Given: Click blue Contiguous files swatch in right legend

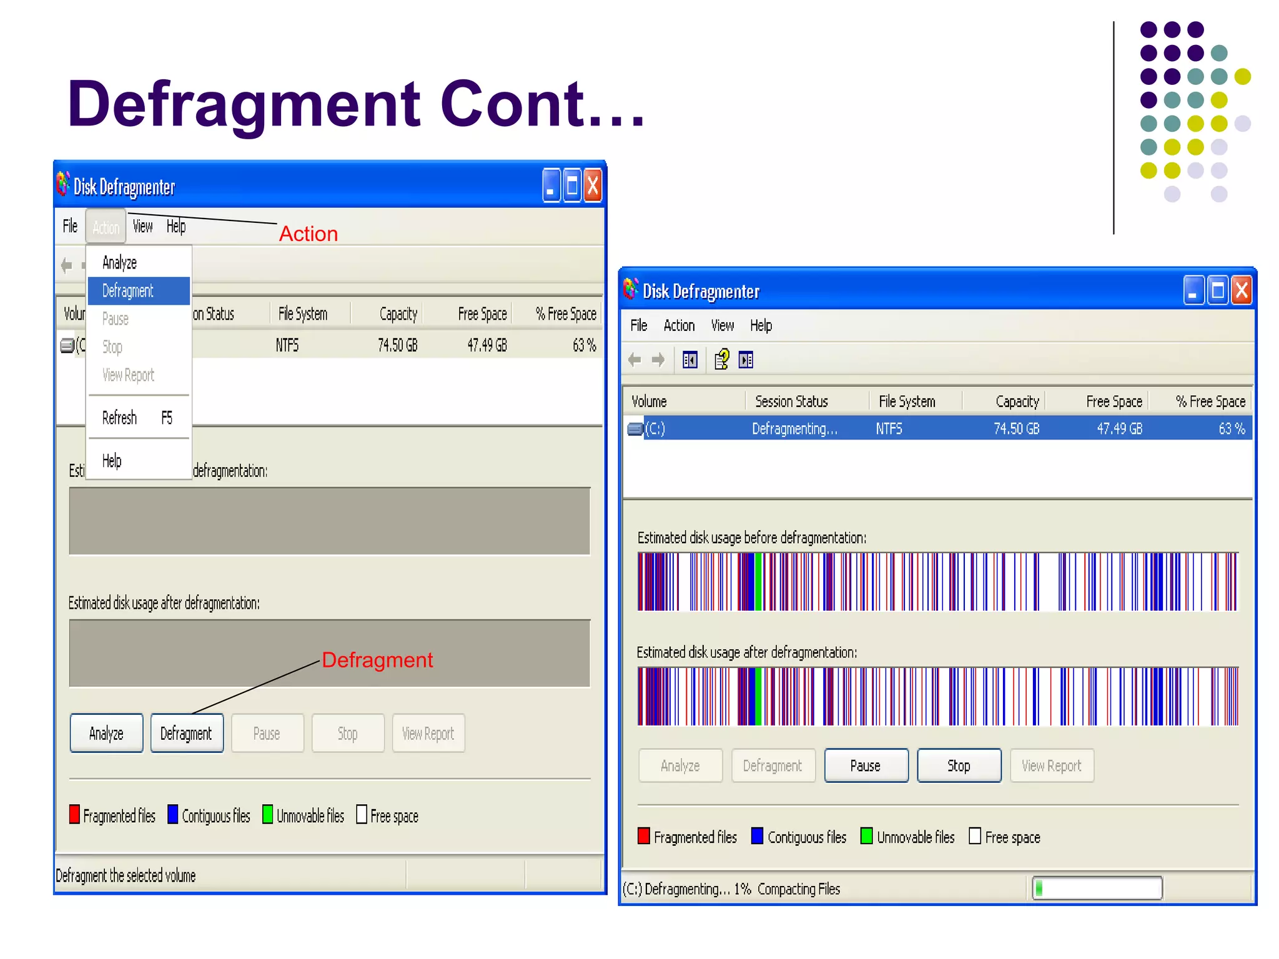Looking at the screenshot, I should tap(757, 836).
